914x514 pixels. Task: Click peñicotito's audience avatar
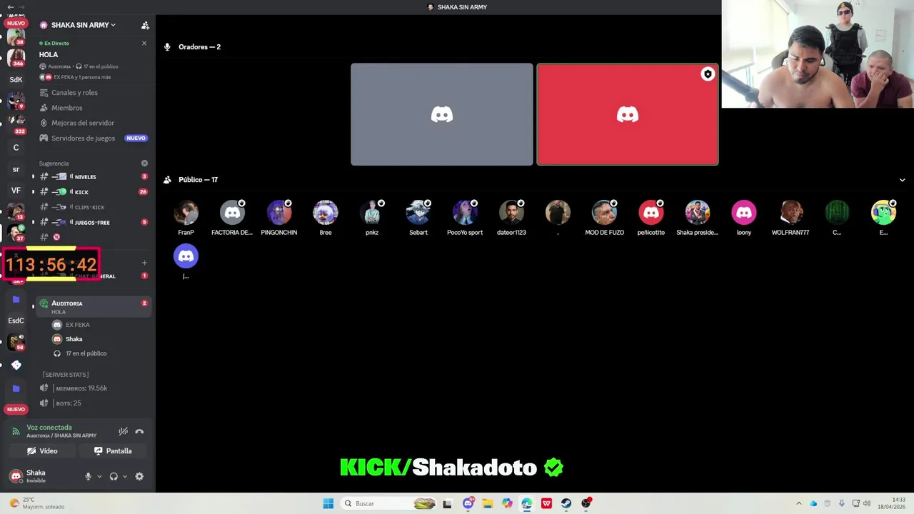click(x=651, y=213)
